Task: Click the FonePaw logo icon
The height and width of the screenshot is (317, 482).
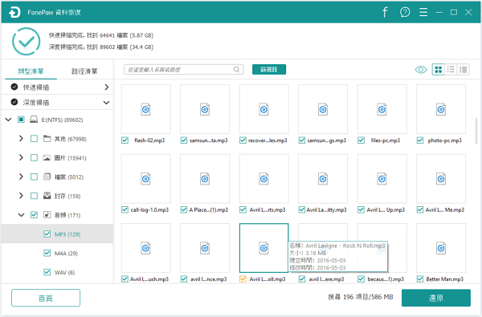Action: (14, 12)
